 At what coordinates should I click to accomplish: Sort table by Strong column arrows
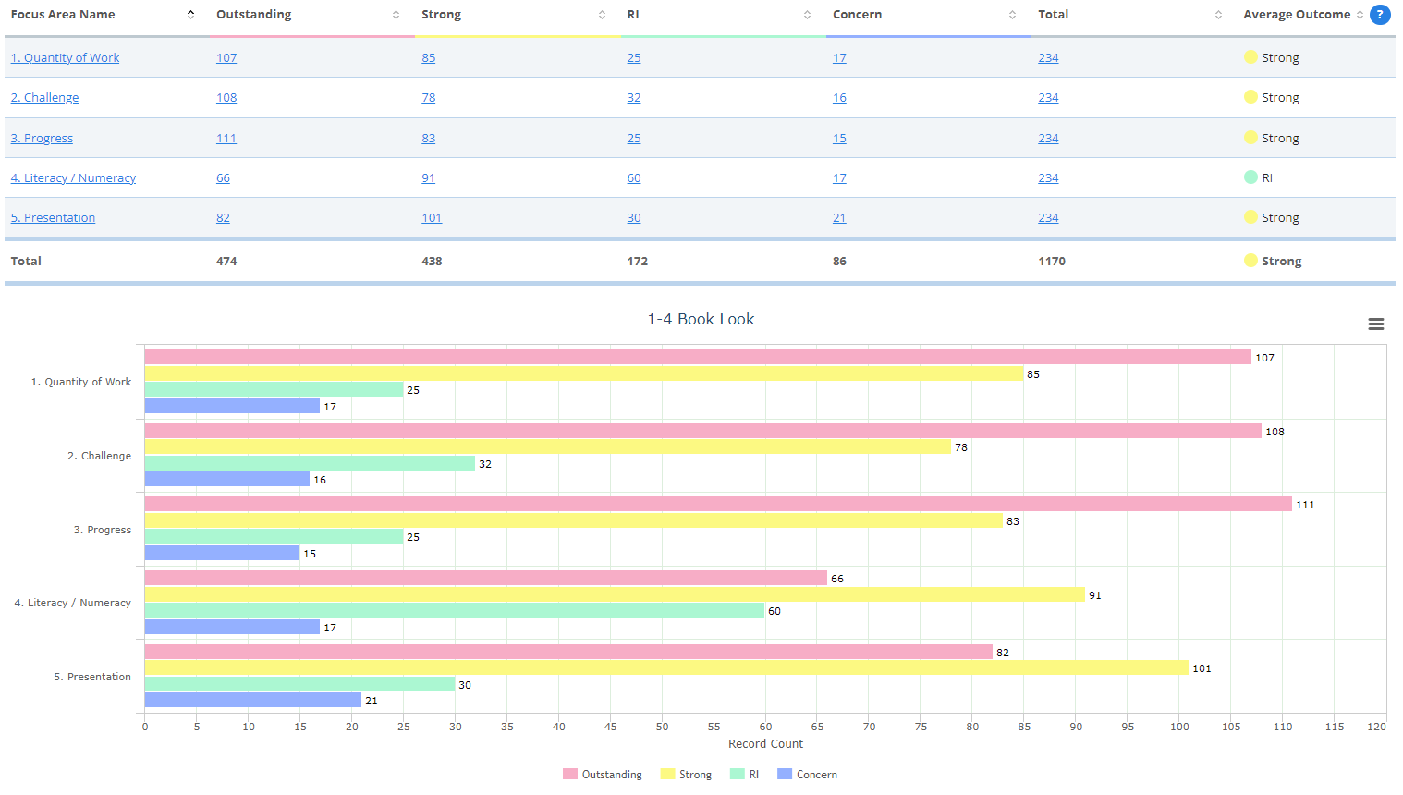[x=602, y=15]
